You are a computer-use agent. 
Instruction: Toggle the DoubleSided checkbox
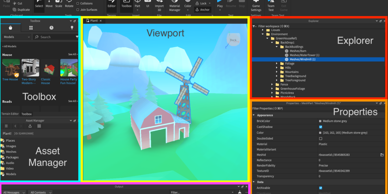click(321, 139)
